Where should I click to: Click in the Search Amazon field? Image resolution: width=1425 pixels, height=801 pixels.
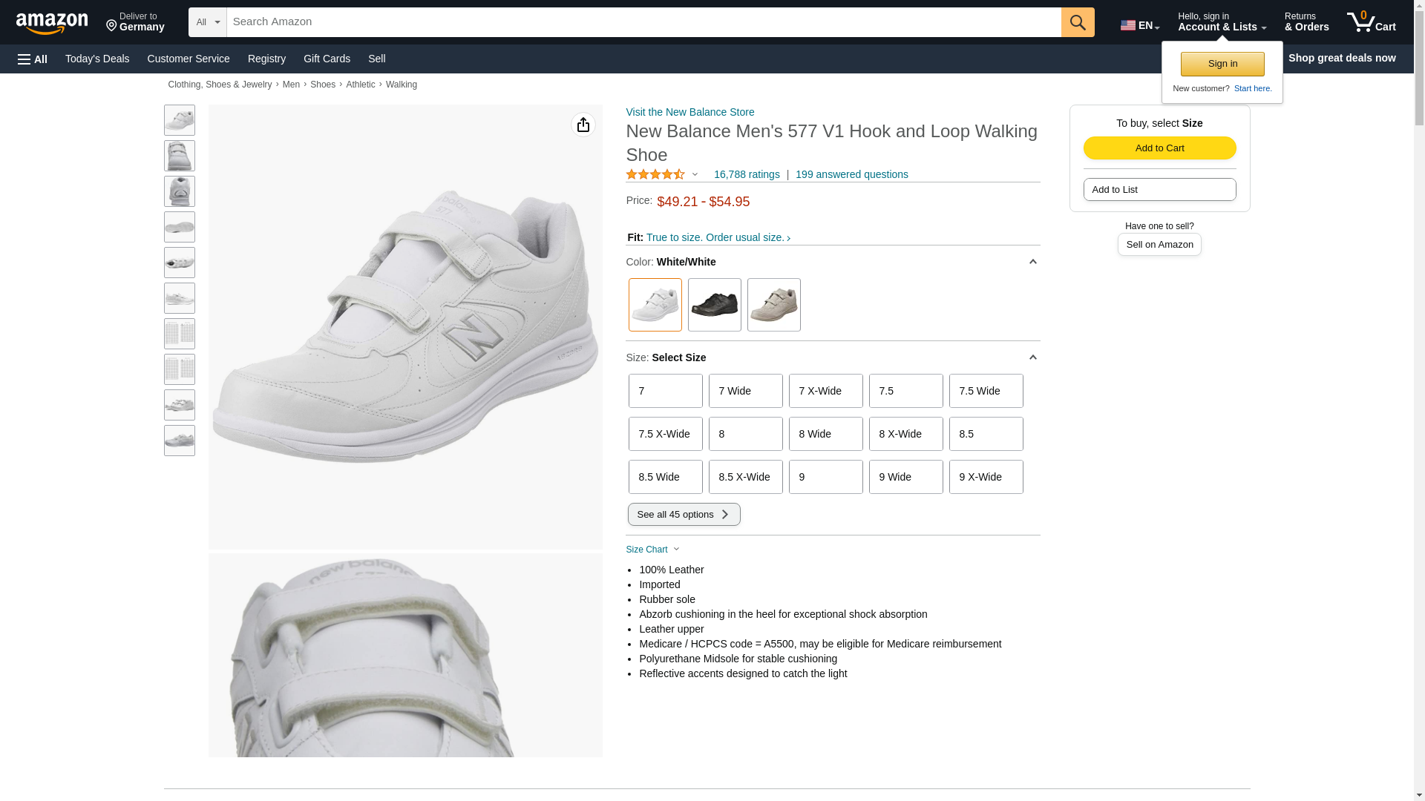643,22
